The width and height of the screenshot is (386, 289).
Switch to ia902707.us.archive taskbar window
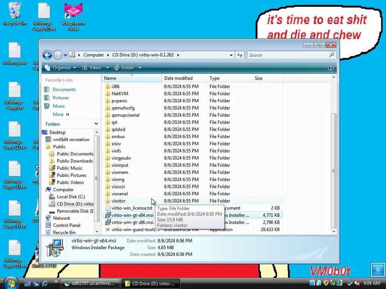click(x=90, y=283)
